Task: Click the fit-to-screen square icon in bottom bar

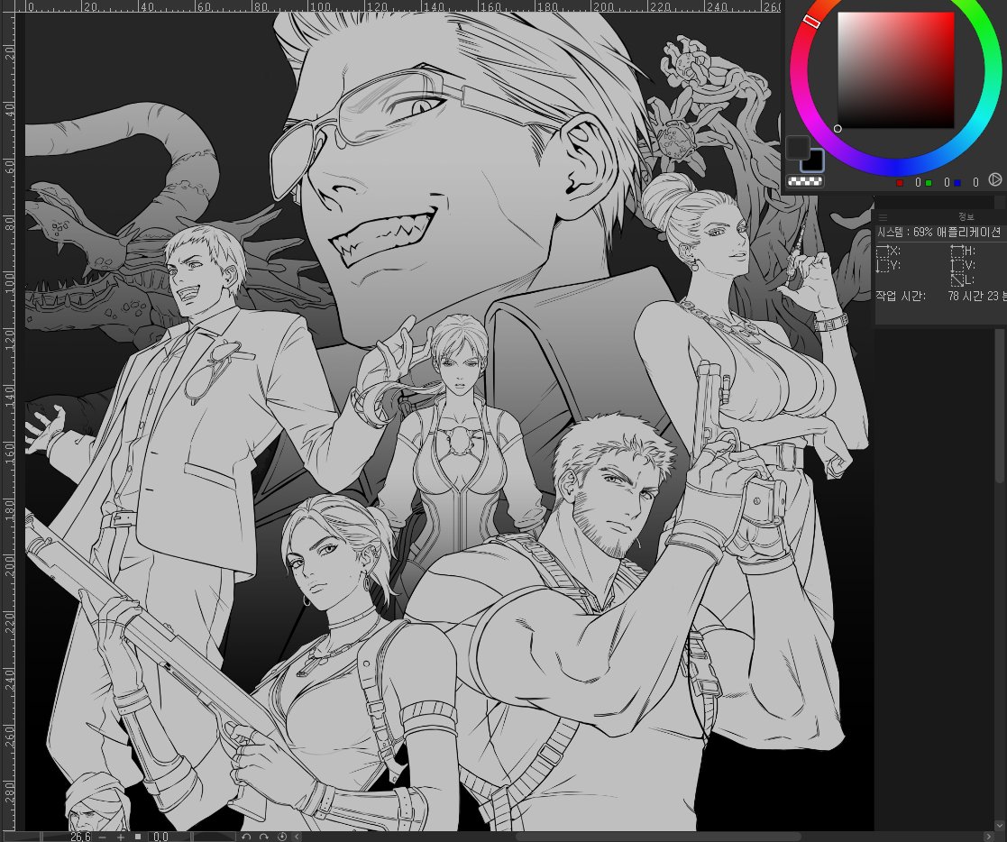Action: pos(137,837)
